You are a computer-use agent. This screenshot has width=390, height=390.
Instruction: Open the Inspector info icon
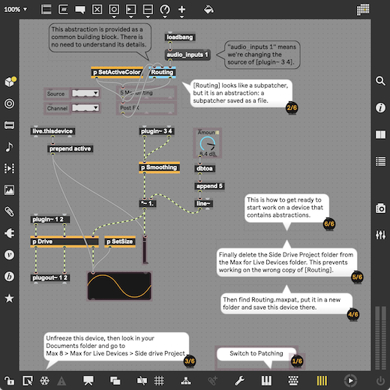click(380, 108)
